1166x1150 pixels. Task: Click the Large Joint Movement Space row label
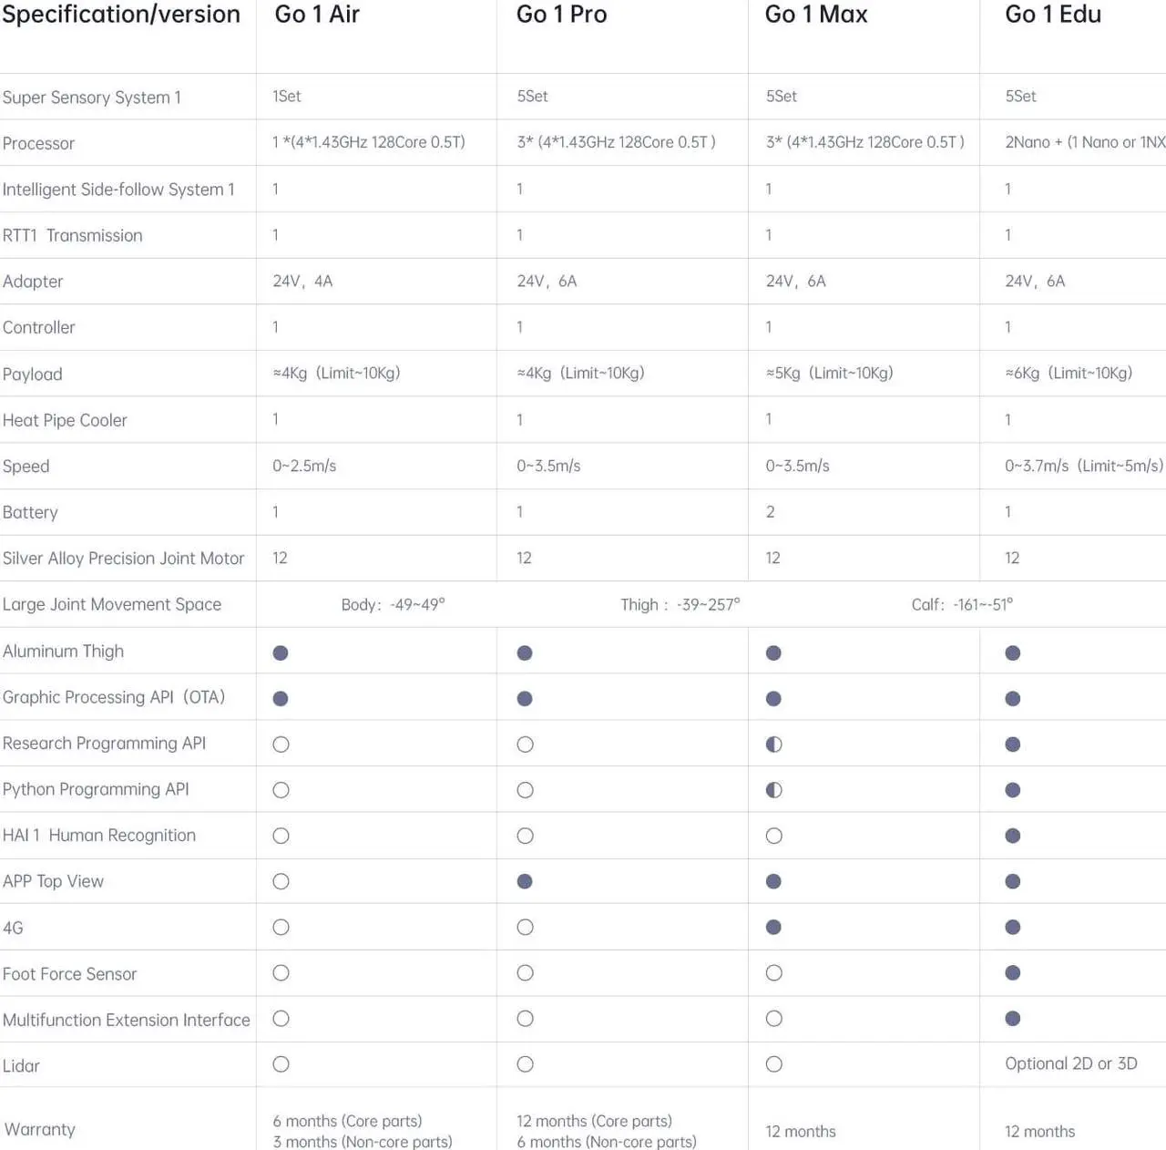click(112, 604)
